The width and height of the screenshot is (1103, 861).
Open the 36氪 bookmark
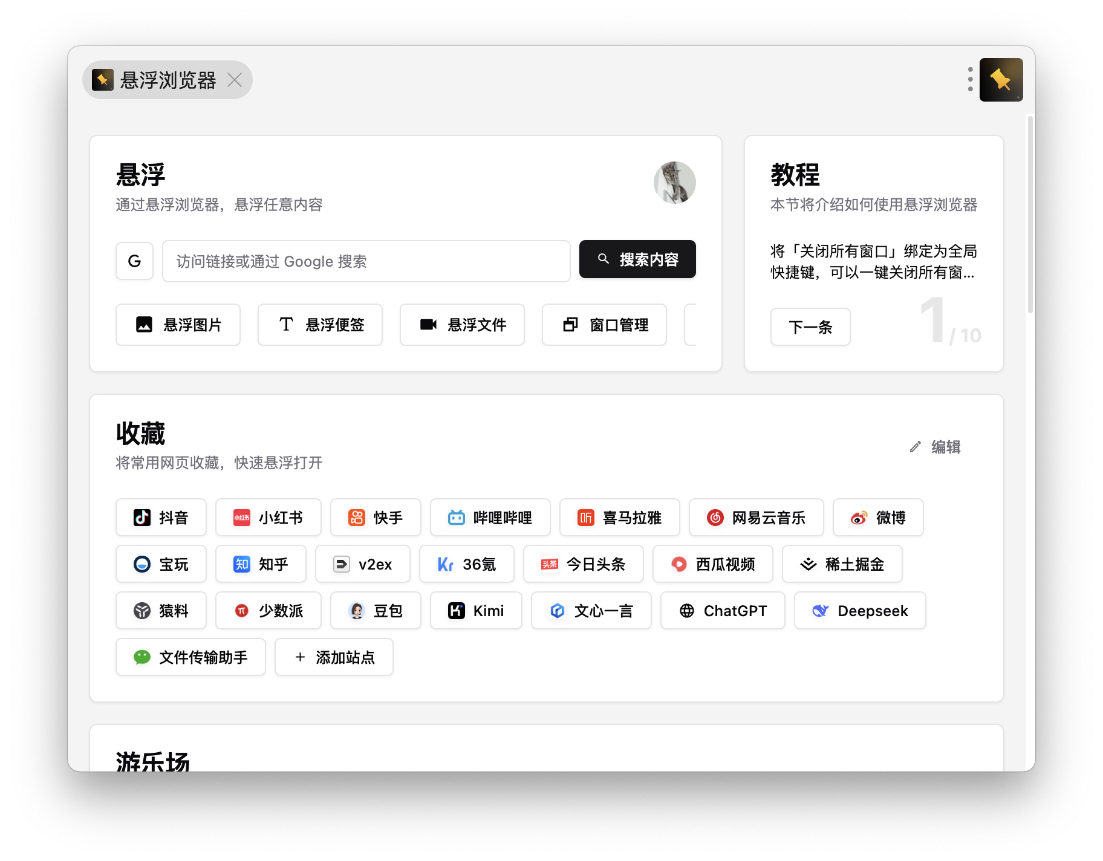click(x=467, y=564)
